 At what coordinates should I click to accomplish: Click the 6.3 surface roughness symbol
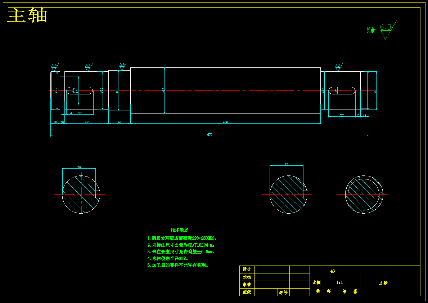coord(388,30)
